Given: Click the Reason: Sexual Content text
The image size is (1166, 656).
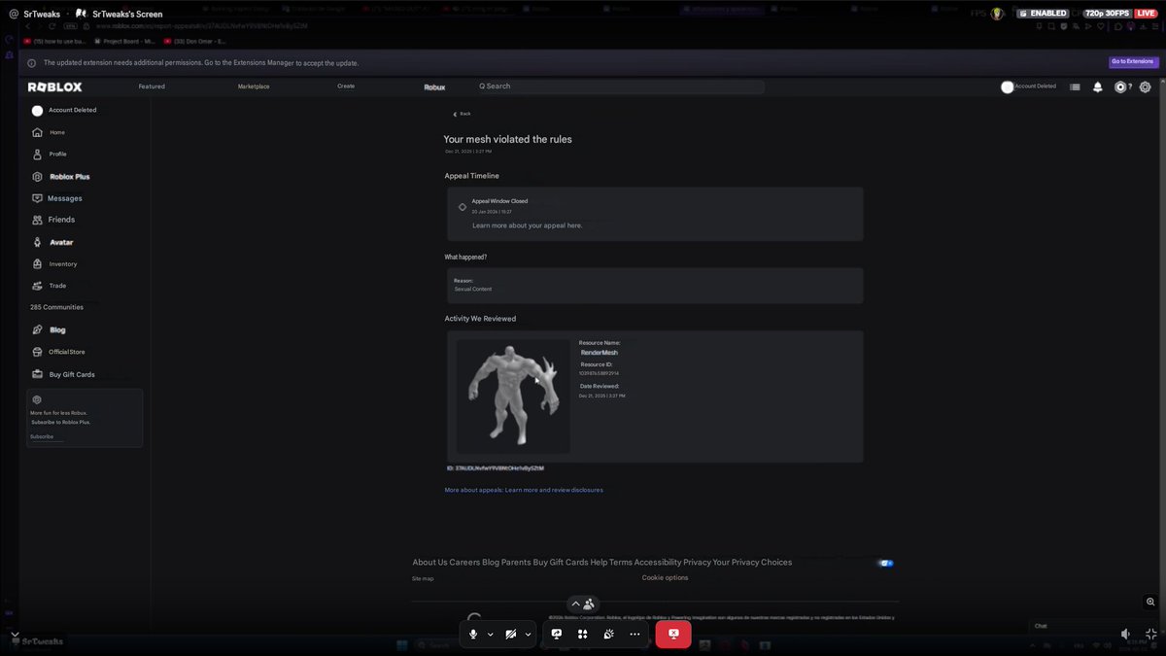Looking at the screenshot, I should coord(473,285).
